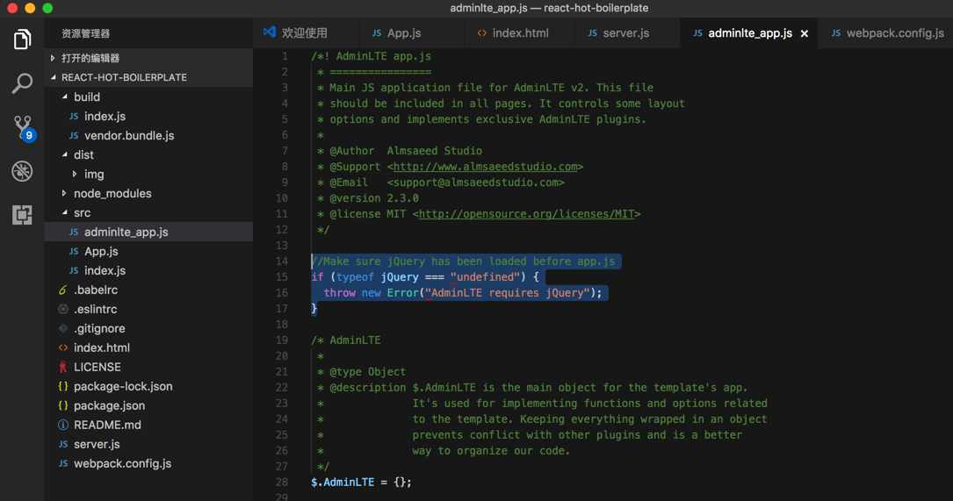Open the LICENSE file in explorer
Viewport: 953px width, 501px height.
coord(97,367)
